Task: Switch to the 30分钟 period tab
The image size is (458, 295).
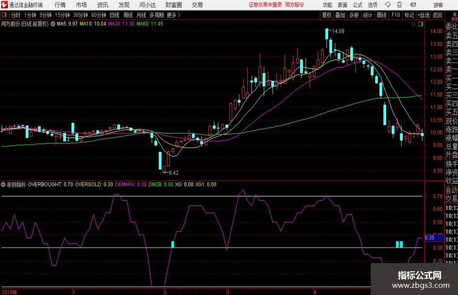Action: pyautogui.click(x=80, y=15)
